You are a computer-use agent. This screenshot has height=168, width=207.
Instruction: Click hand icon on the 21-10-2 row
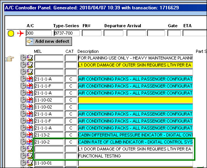pyautogui.click(x=23, y=142)
